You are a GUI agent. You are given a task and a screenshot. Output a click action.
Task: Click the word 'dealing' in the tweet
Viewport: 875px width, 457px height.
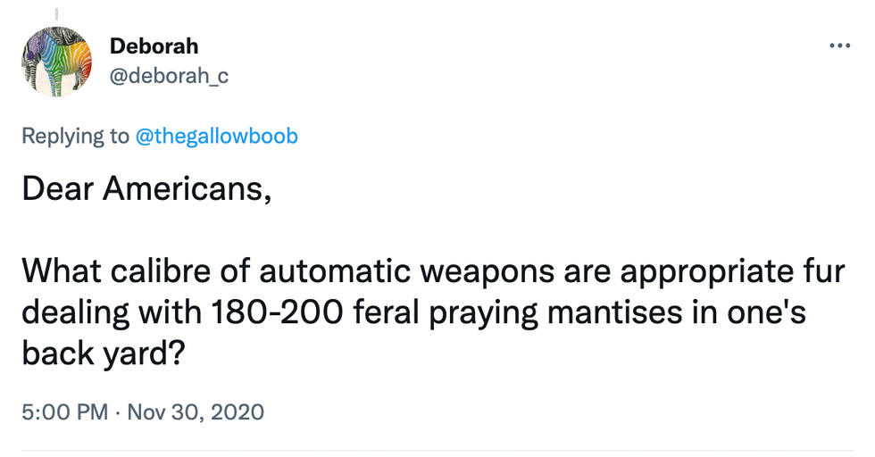pyautogui.click(x=70, y=312)
